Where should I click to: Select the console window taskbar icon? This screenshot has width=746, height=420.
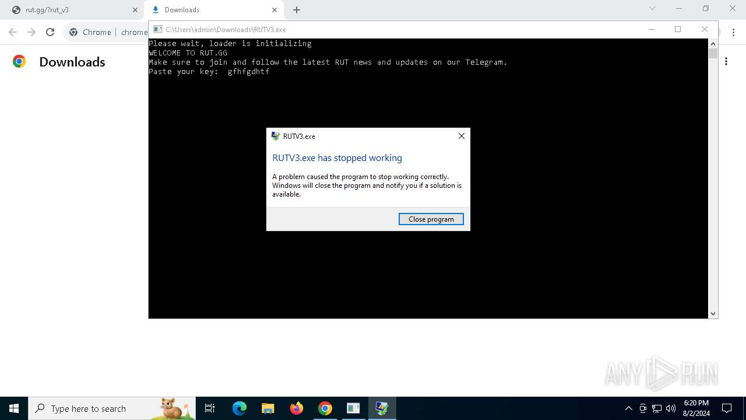click(x=353, y=408)
